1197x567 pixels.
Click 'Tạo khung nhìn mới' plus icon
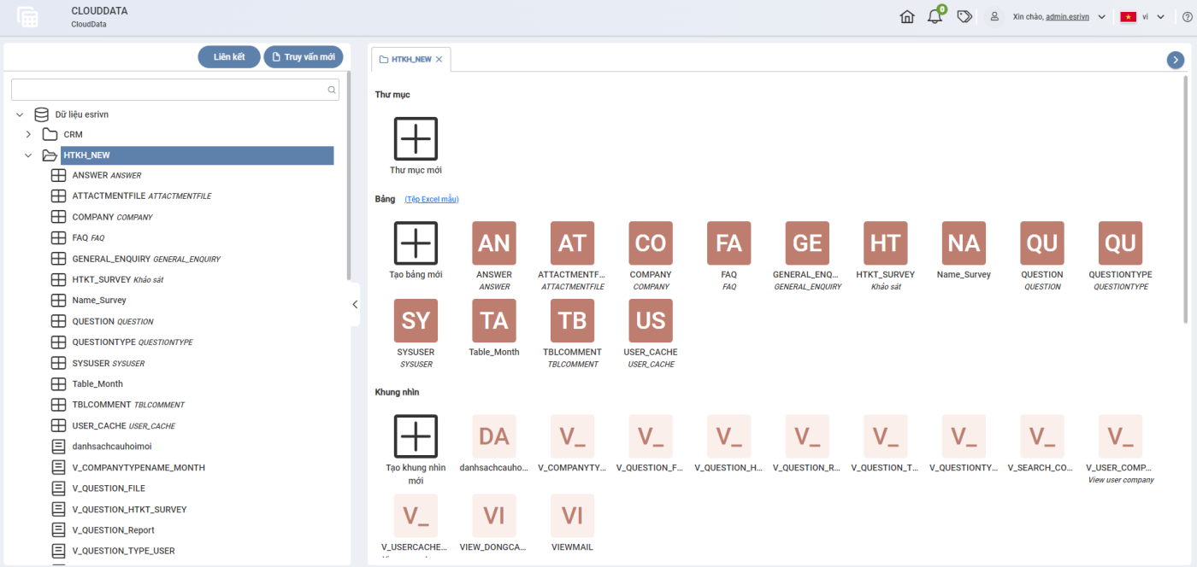point(416,436)
